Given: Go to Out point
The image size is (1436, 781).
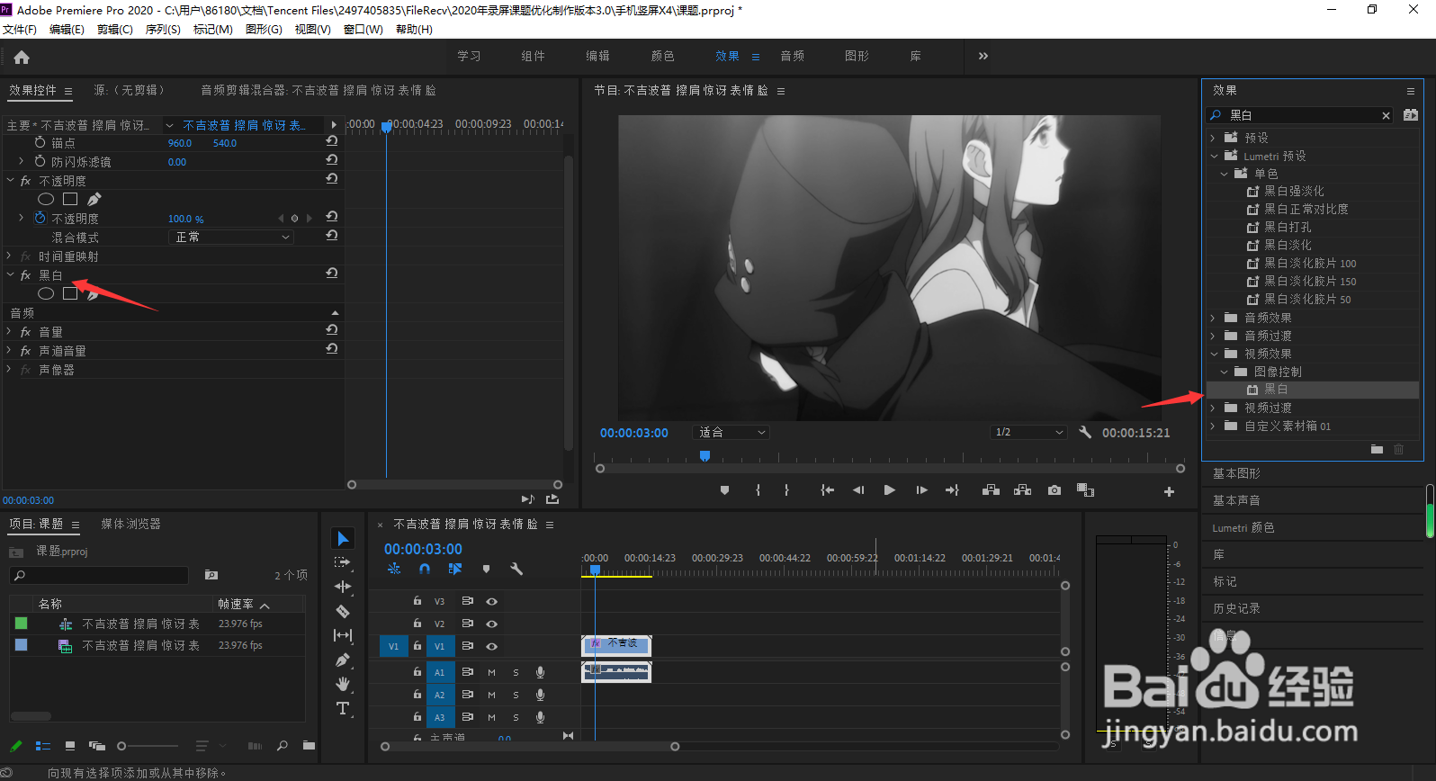Looking at the screenshot, I should (x=952, y=490).
